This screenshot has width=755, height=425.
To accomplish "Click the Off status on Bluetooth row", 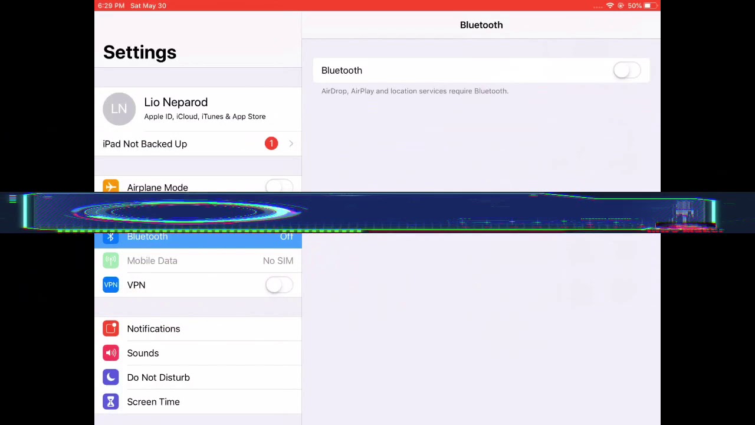I will pyautogui.click(x=287, y=237).
